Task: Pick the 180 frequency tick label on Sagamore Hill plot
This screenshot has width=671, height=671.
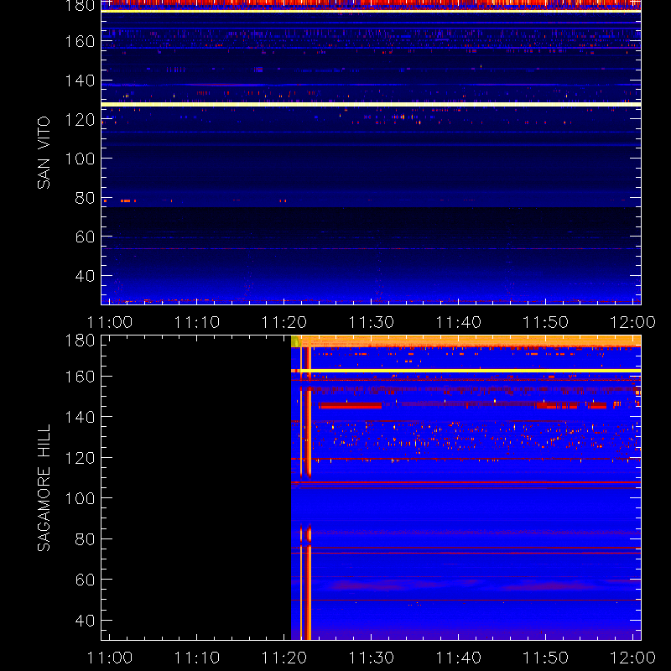Action: pyautogui.click(x=80, y=341)
